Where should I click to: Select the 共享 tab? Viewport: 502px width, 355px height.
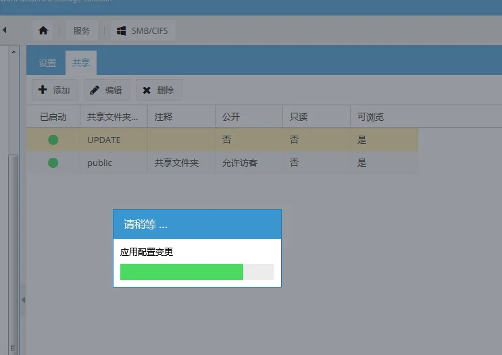[x=81, y=63]
